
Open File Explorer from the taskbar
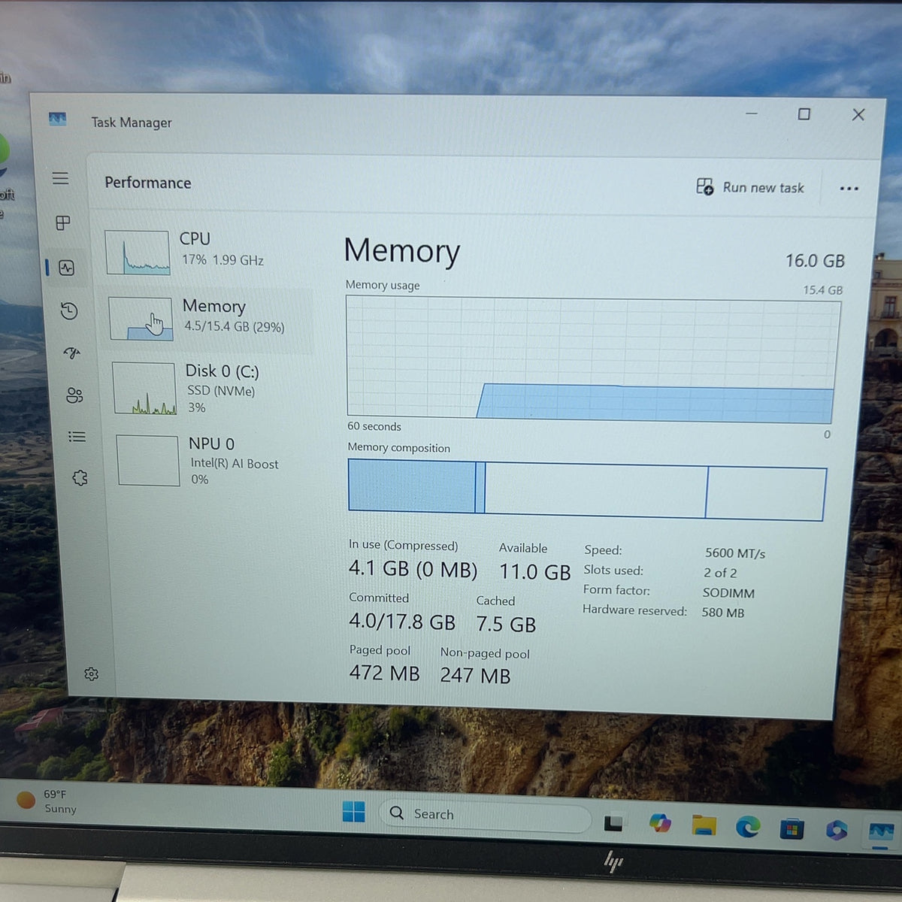pyautogui.click(x=704, y=825)
